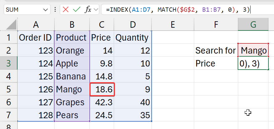Select column E header

point(173,25)
